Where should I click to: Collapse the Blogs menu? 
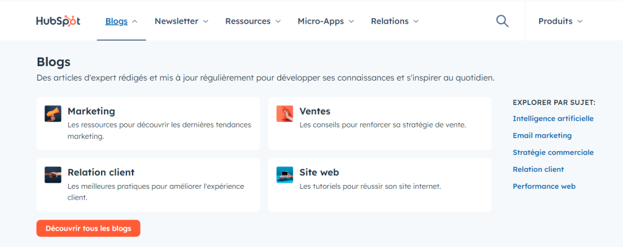point(121,21)
